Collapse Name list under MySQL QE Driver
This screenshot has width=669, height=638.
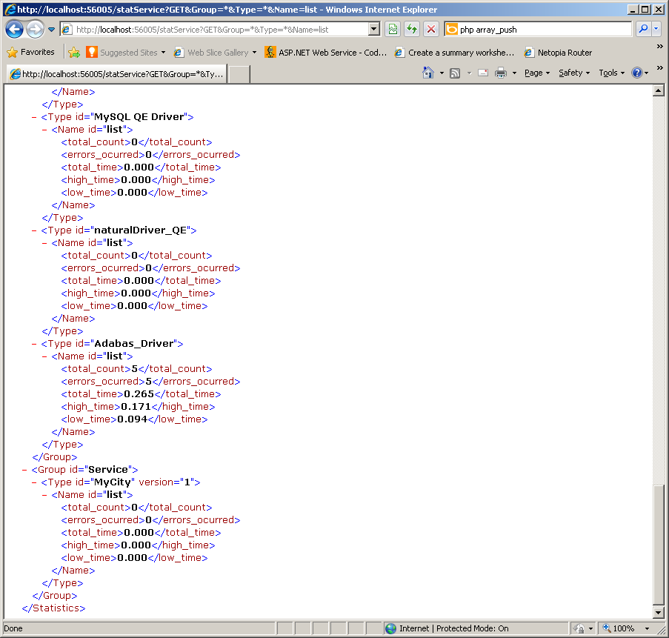coord(44,130)
